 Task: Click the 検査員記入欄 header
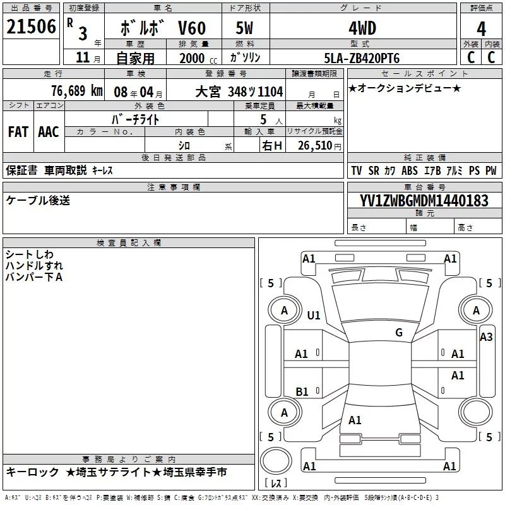coord(129,243)
